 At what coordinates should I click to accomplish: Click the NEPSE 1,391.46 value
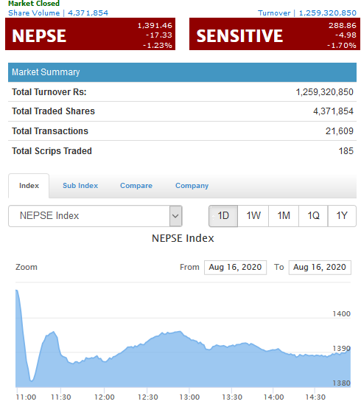coord(155,25)
